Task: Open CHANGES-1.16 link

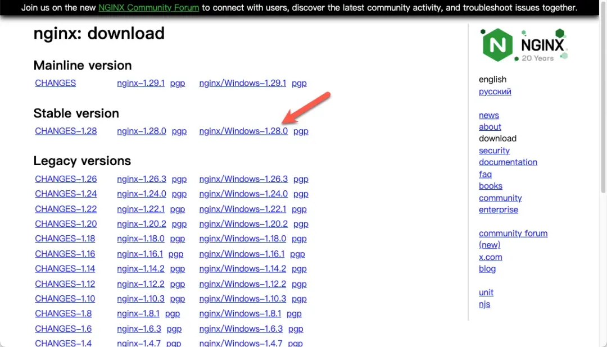Action: point(65,254)
